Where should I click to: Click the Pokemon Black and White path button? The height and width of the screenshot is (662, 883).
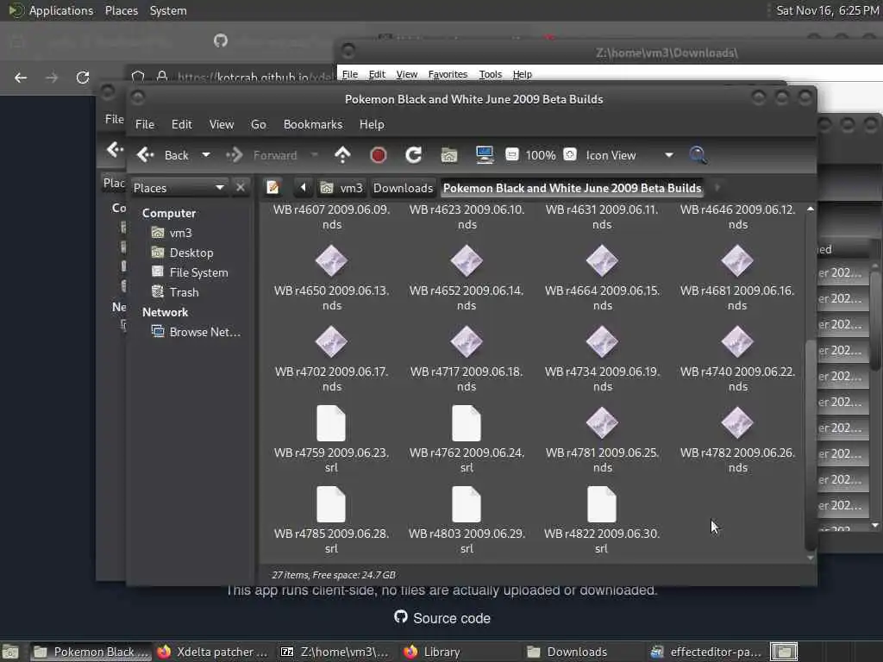[x=573, y=188]
